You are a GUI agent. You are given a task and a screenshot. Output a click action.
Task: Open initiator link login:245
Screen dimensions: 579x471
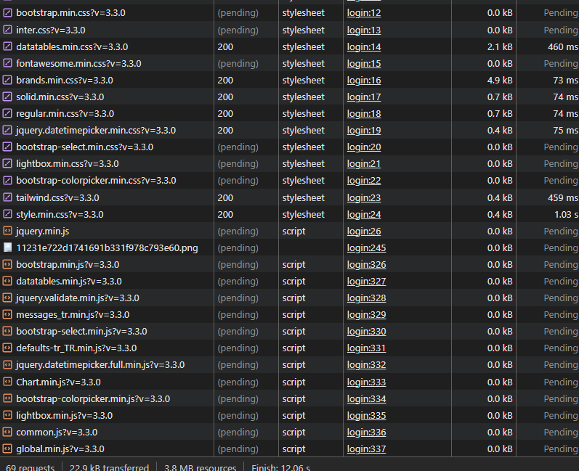(366, 248)
